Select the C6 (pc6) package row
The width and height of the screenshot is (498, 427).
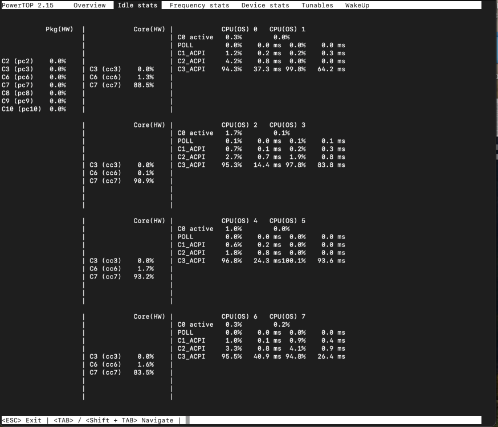[34, 77]
